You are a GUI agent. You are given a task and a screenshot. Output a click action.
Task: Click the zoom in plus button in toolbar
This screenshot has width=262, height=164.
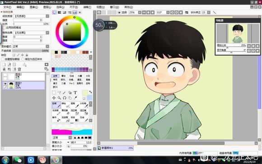point(148,12)
